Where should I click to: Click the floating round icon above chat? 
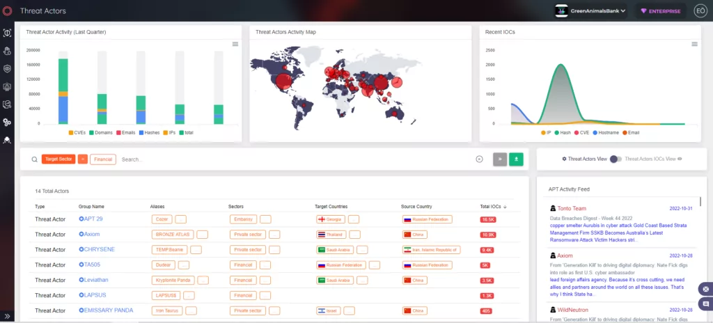706,289
